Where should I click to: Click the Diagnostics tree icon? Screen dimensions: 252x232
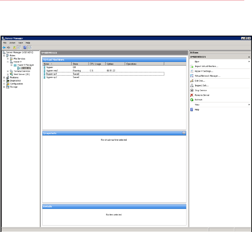point(7,81)
